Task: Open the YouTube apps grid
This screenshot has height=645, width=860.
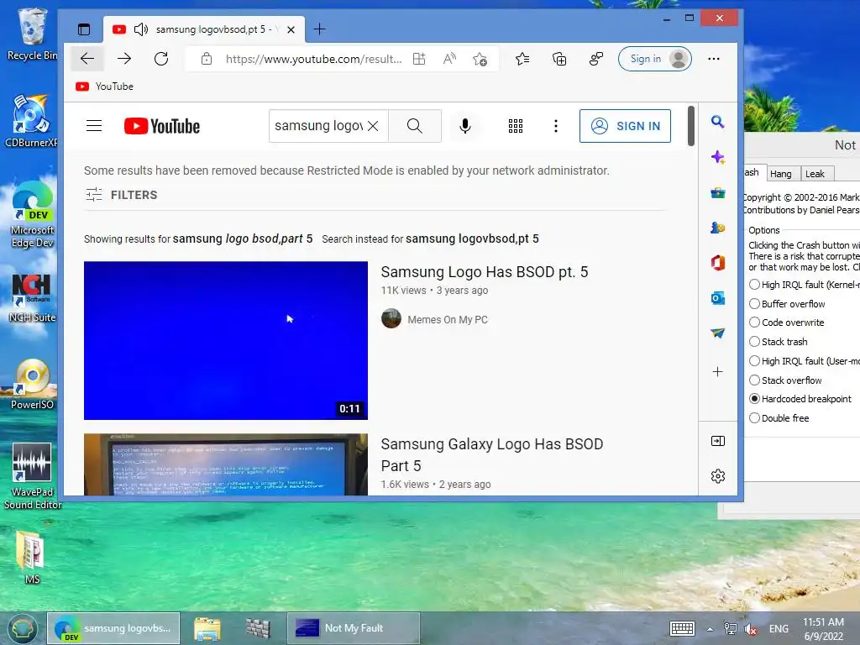Action: click(x=516, y=126)
